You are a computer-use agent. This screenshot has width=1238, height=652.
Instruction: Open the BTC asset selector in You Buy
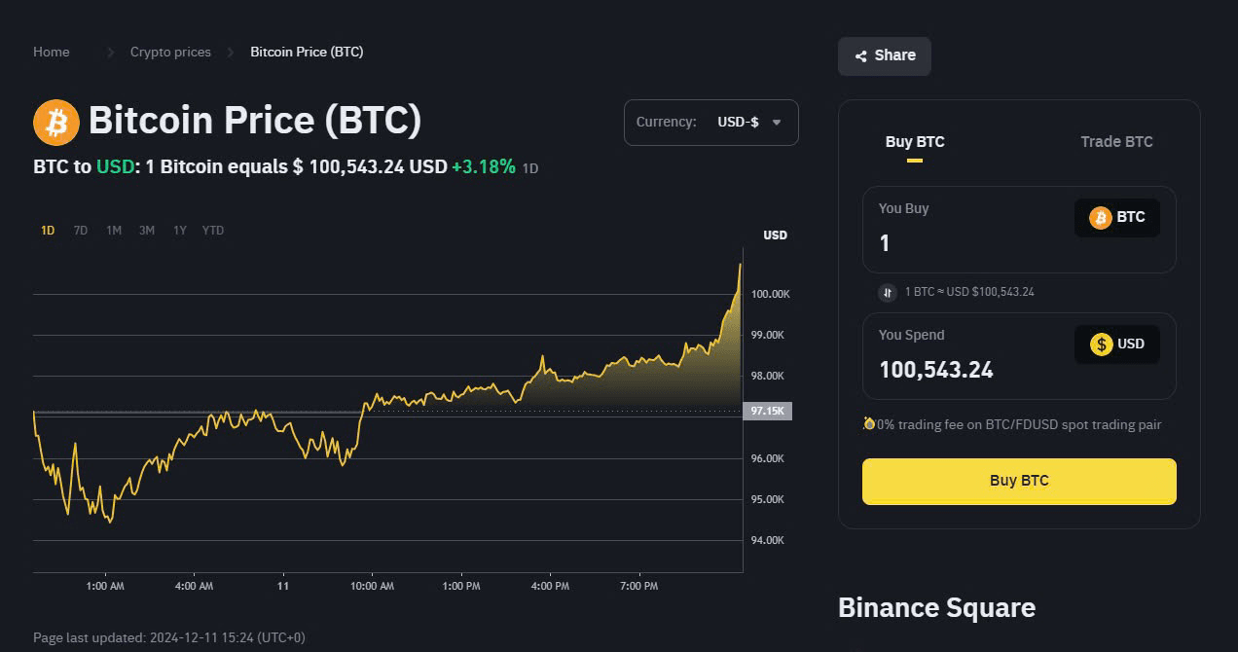tap(1117, 218)
